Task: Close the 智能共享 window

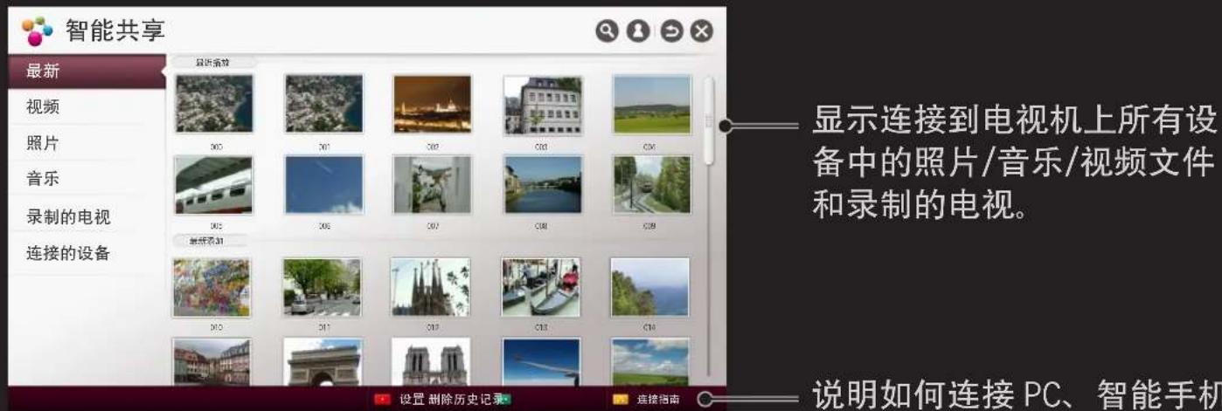Action: [x=701, y=31]
